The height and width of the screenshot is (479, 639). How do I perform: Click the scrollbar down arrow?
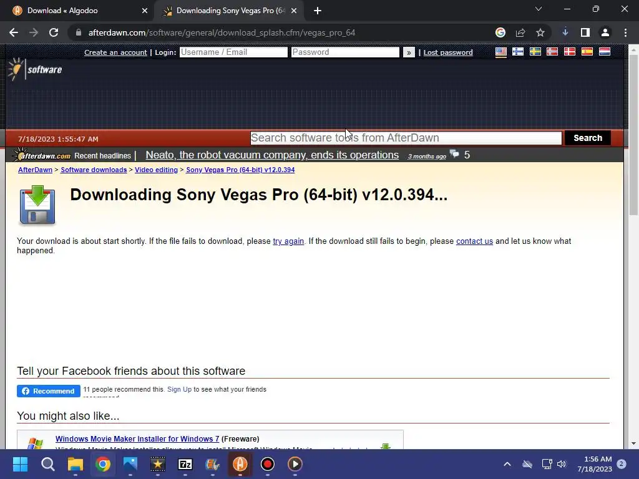[633, 443]
